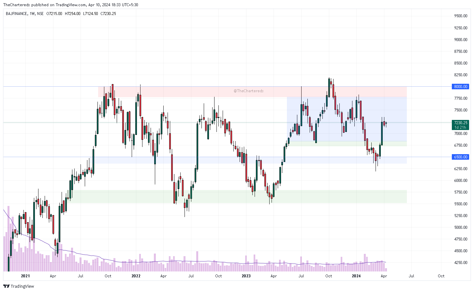The height and width of the screenshot is (292, 474).
Task: Click the red resistance zone near 8000
Action: (252, 92)
